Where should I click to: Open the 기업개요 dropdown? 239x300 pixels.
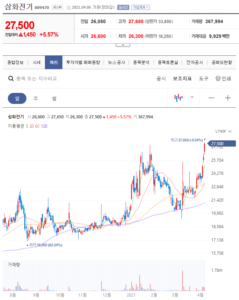[x=140, y=8]
